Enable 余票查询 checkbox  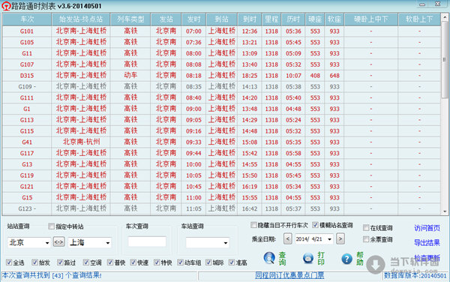click(x=366, y=239)
